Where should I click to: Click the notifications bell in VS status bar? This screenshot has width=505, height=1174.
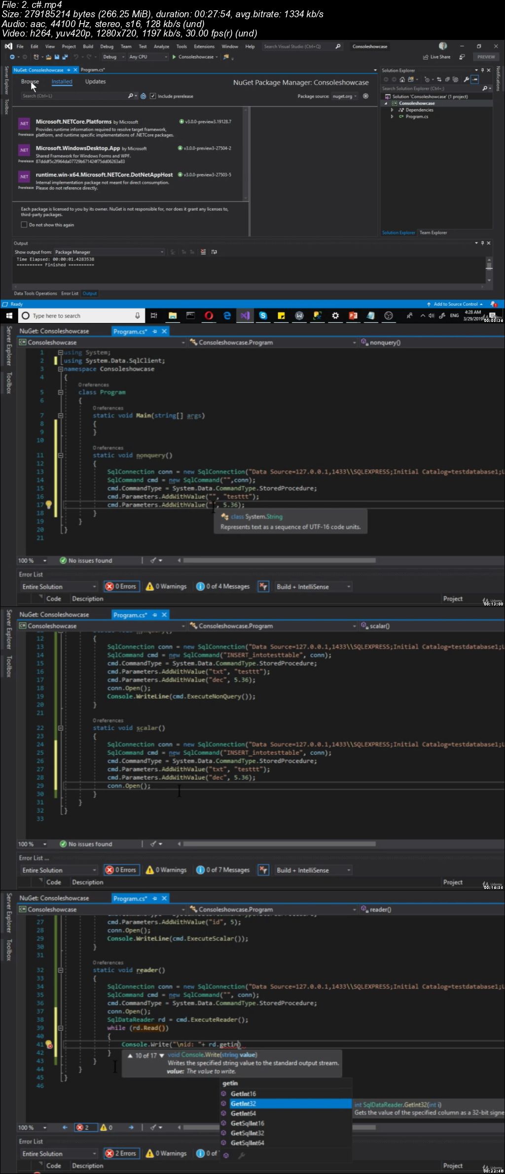tap(494, 304)
